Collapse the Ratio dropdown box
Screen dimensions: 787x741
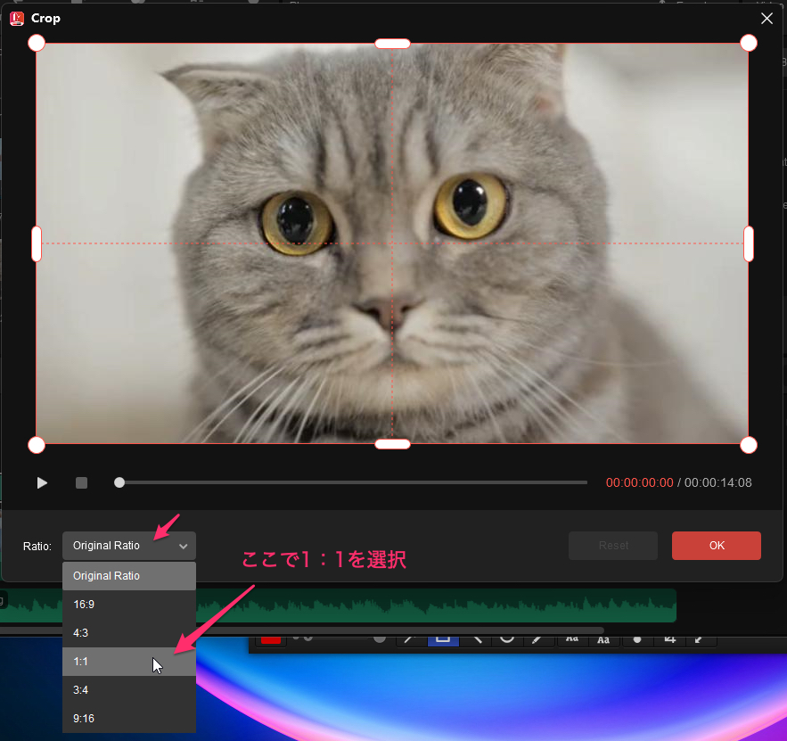coord(129,546)
